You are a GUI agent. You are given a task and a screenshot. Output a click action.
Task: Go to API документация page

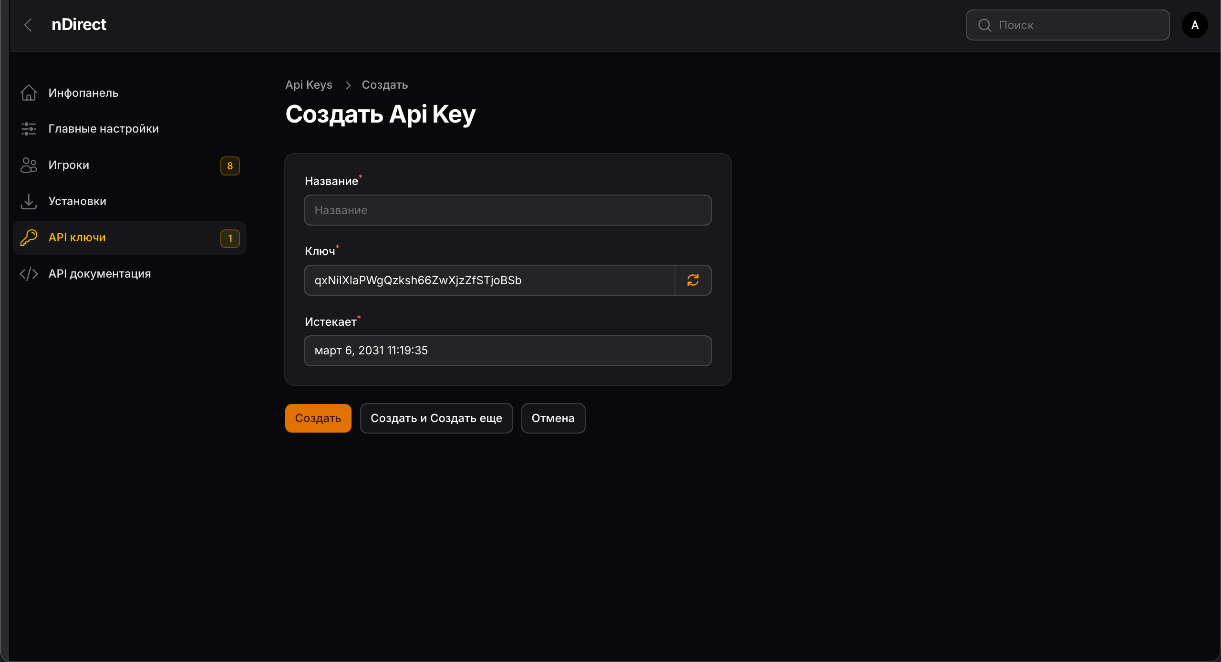pos(100,274)
